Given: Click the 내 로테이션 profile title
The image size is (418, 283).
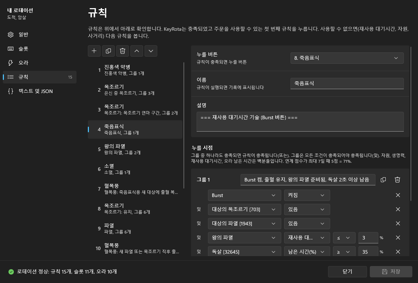Looking at the screenshot, I should pos(20,10).
